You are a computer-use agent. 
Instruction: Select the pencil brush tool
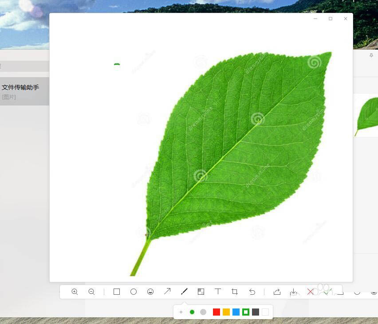[184, 291]
